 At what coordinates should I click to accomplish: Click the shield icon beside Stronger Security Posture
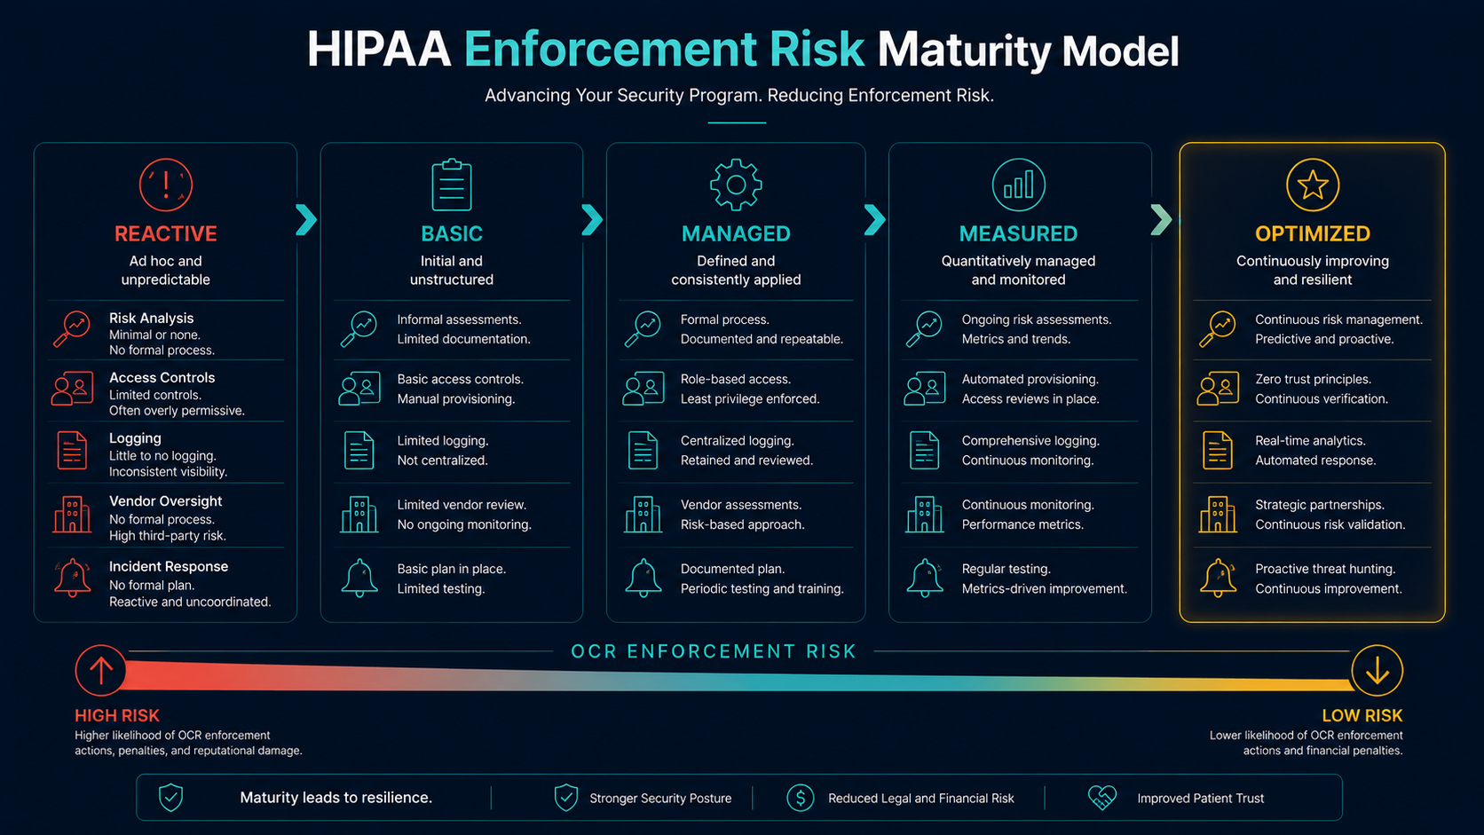(566, 797)
